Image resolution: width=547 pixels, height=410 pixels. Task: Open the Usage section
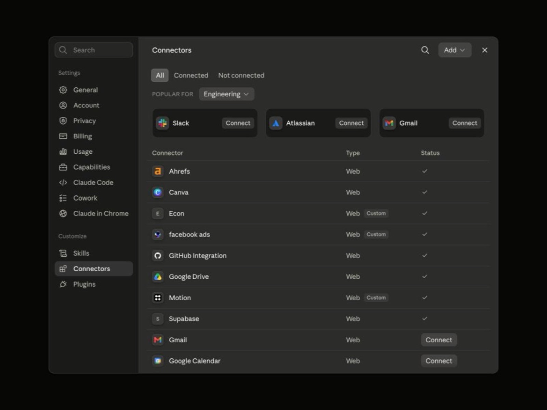click(x=94, y=151)
